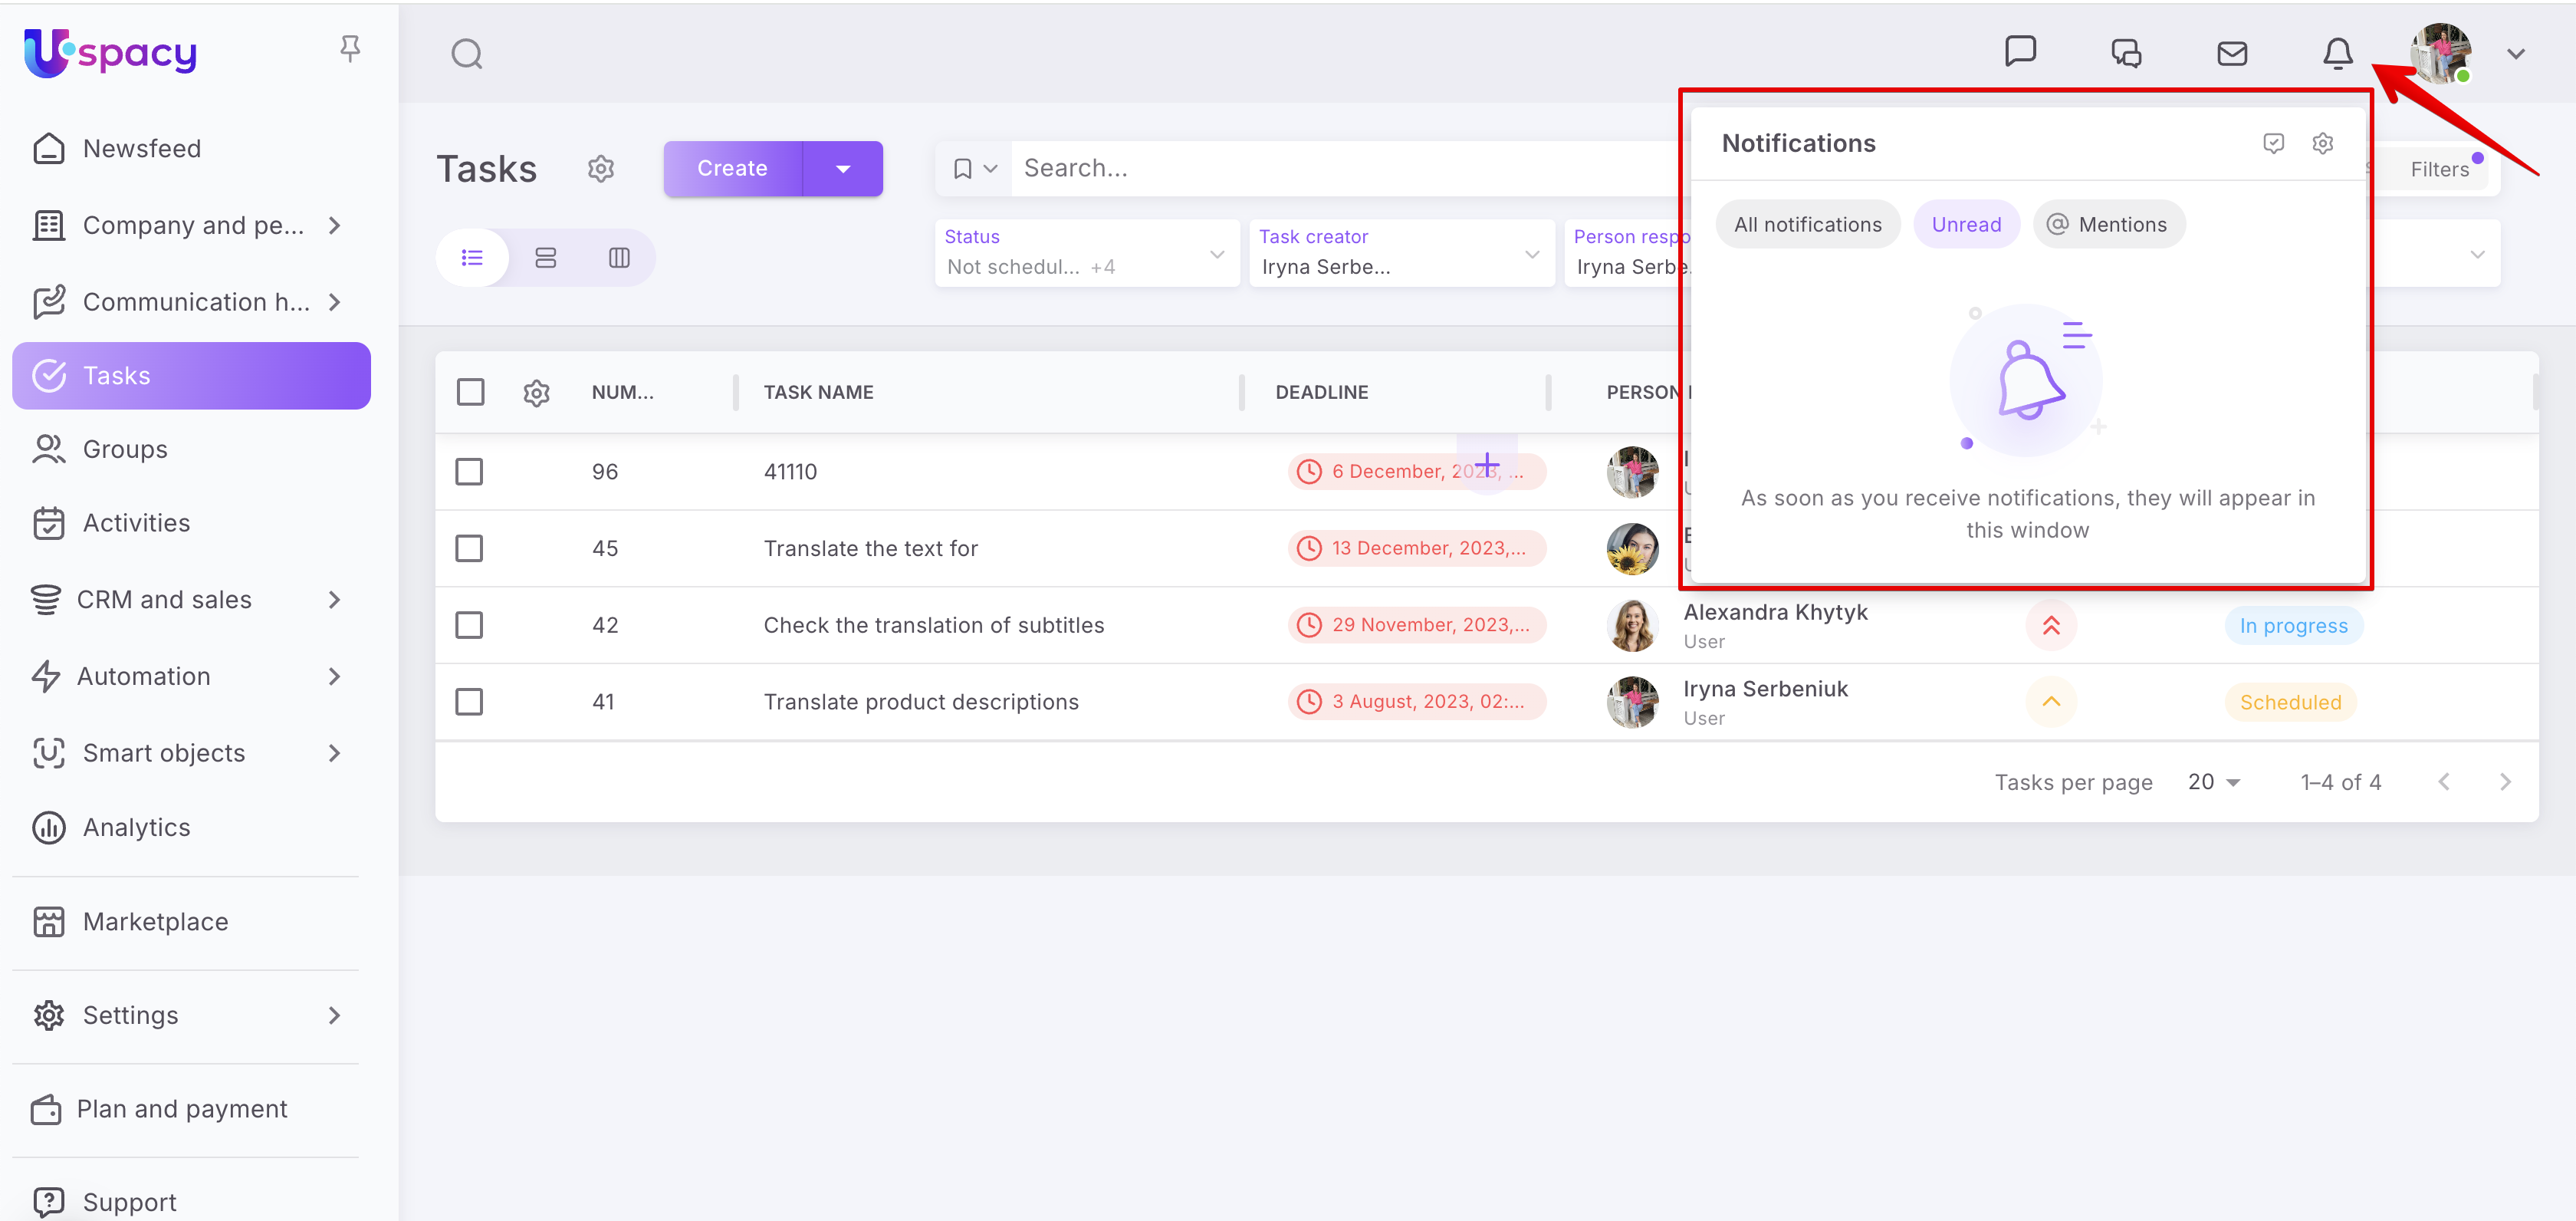2576x1221 pixels.
Task: Open notification settings gear icon
Action: click(2322, 143)
